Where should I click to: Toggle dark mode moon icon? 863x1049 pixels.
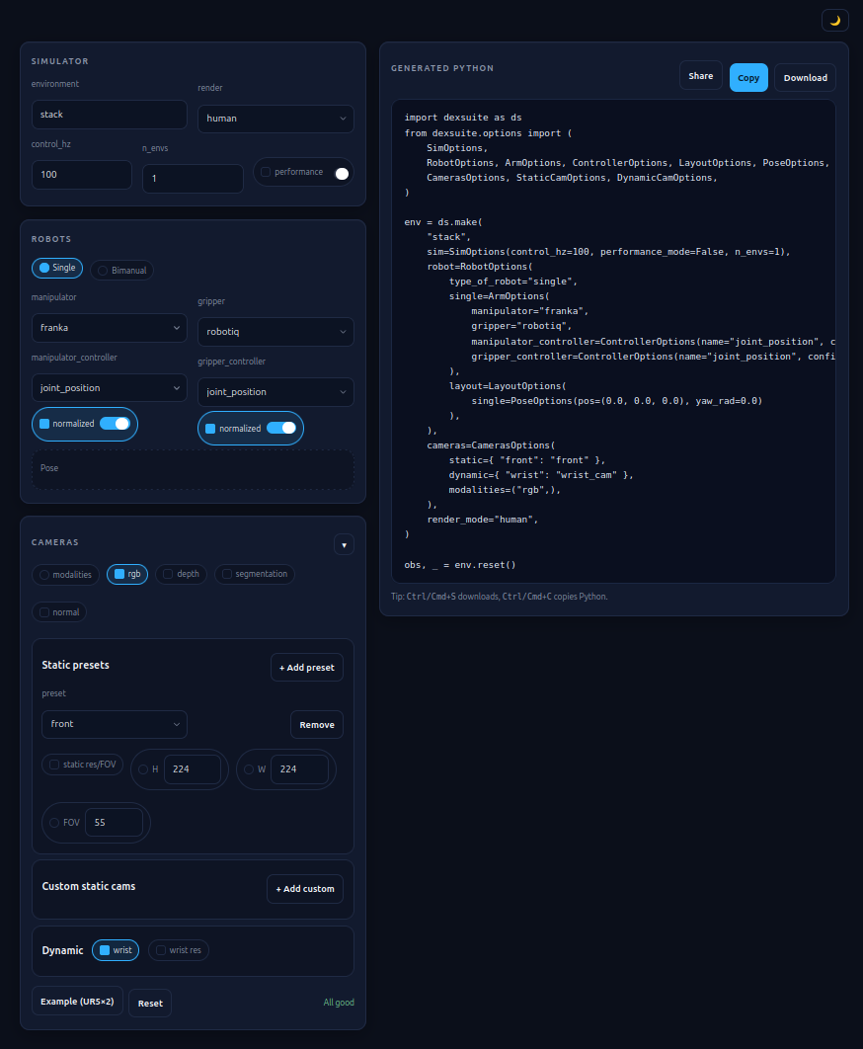click(x=835, y=21)
